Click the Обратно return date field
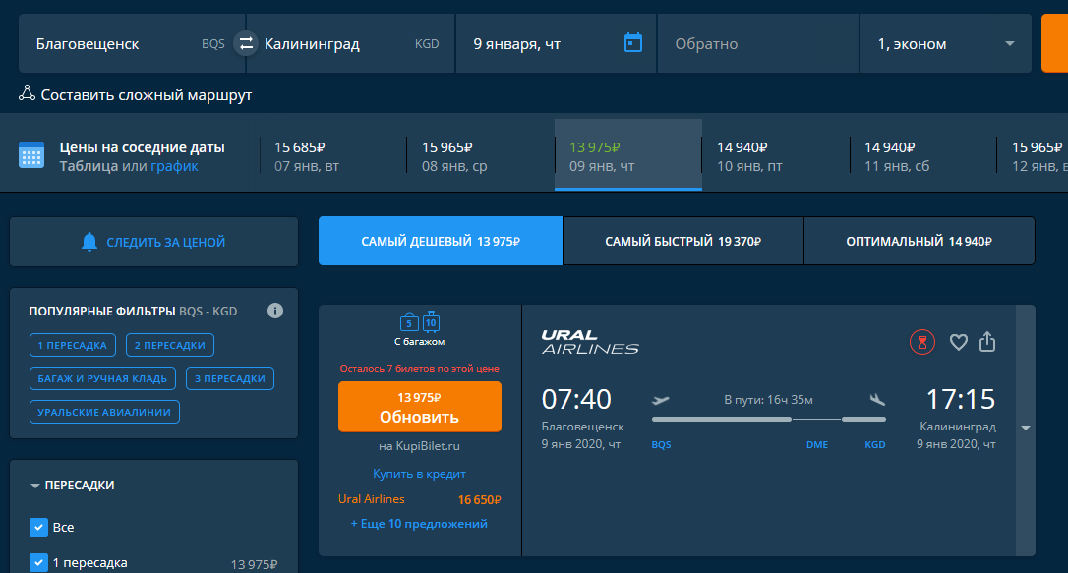 757,43
